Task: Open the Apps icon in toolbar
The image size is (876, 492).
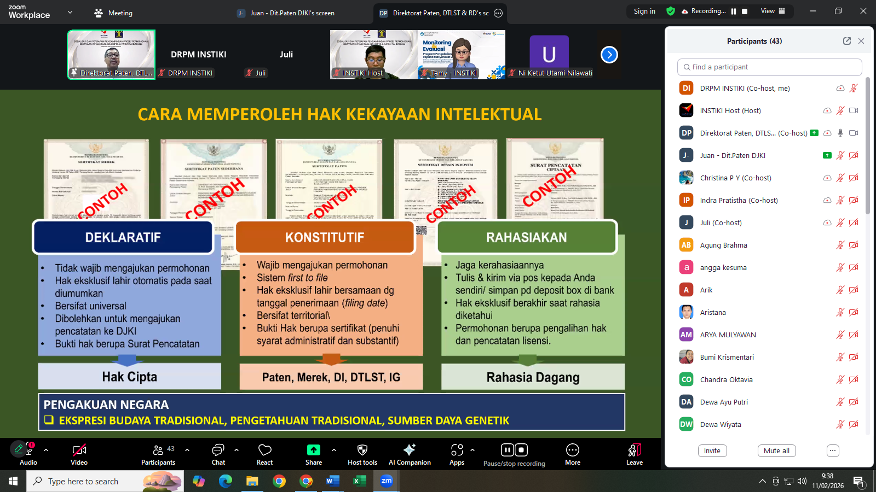Action: coord(457,450)
